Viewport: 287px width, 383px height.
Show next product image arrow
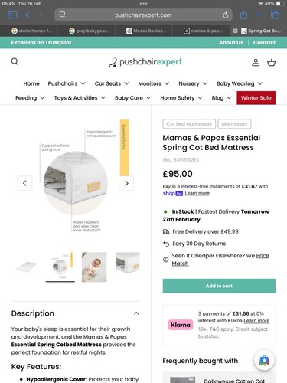pyautogui.click(x=126, y=183)
